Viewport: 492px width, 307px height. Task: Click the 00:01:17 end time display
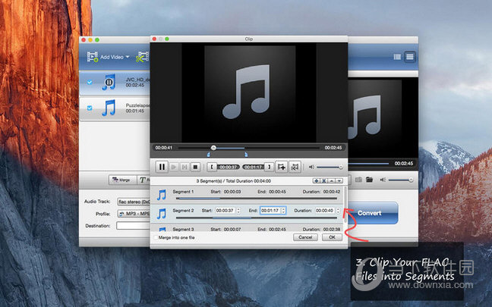coord(253,167)
